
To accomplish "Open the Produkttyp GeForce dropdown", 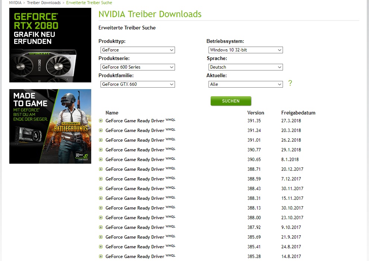I will pyautogui.click(x=138, y=50).
